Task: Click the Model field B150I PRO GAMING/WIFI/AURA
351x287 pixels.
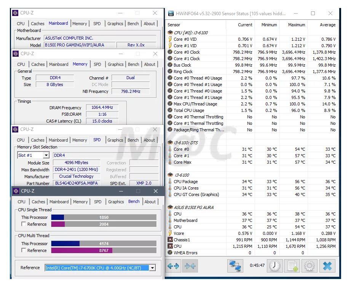Action: (80, 45)
